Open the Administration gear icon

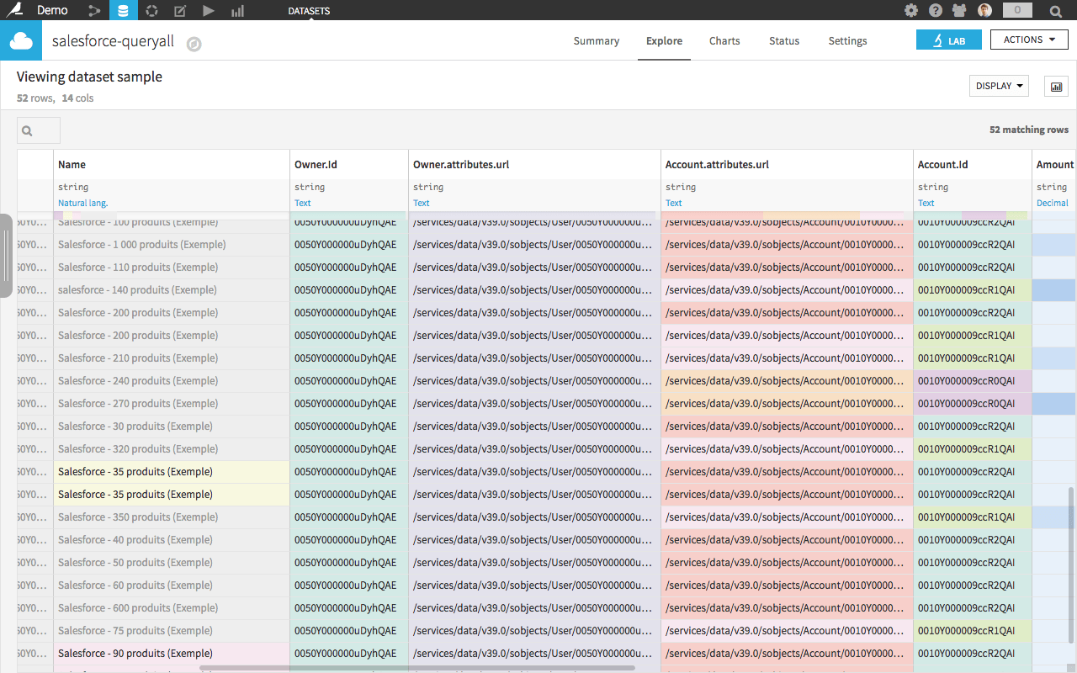(x=911, y=11)
